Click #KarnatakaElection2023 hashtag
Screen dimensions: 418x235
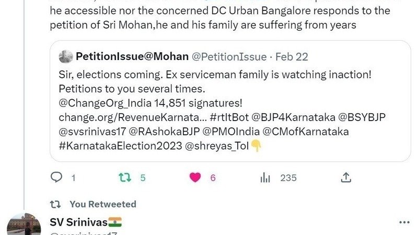121,146
